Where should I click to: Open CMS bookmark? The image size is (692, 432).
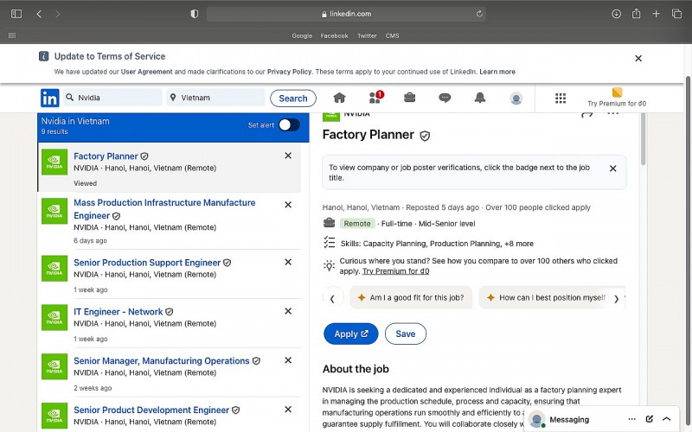point(392,35)
